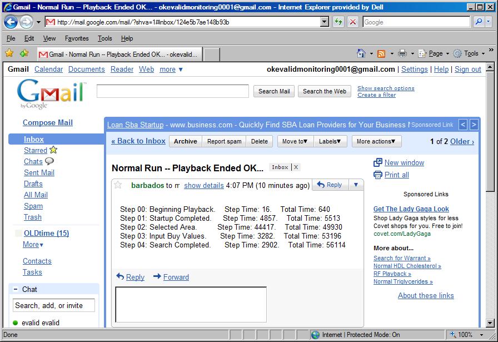The image size is (498, 342).
Task: Open the search provider dropdown arrow
Action: tap(489, 22)
